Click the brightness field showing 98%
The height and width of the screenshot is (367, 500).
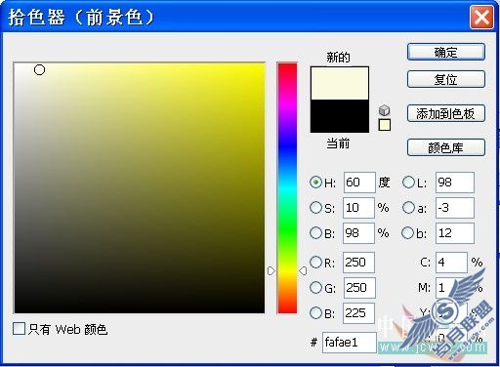point(358,233)
